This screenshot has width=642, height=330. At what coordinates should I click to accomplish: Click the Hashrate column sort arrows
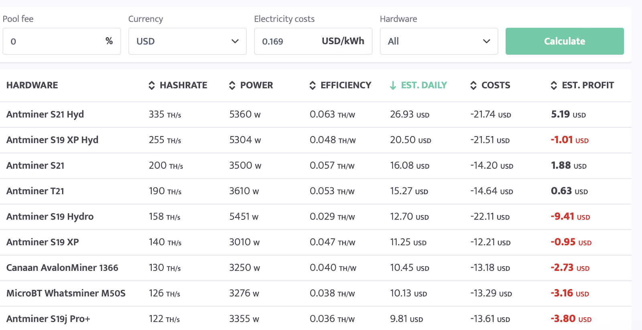(152, 85)
